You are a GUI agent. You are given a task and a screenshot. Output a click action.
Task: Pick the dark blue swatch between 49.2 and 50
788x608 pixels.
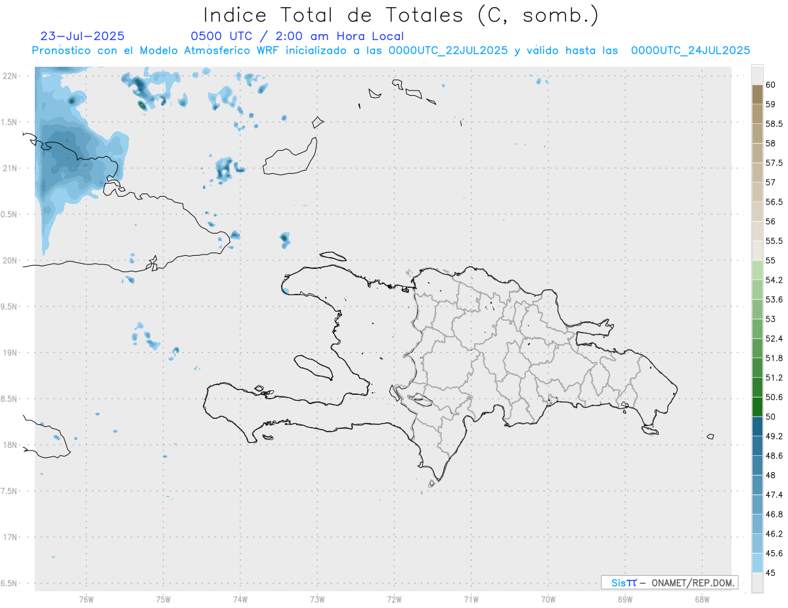click(757, 426)
